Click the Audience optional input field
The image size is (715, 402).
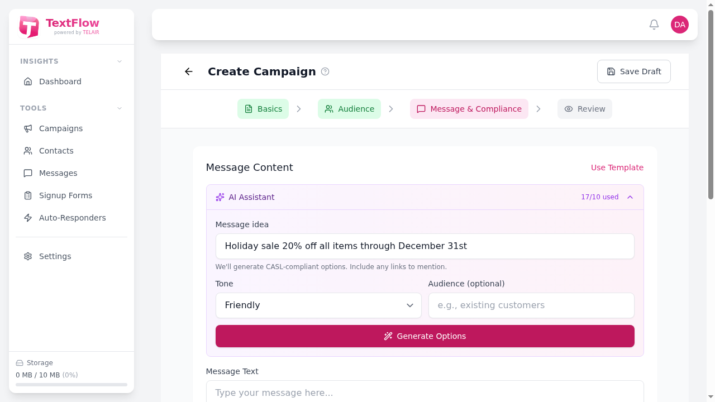(x=531, y=305)
